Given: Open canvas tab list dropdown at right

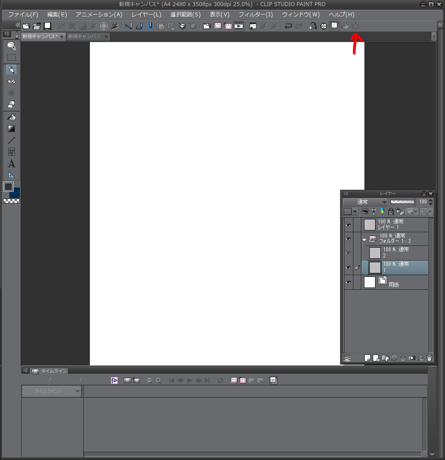Looking at the screenshot, I should [434, 36].
